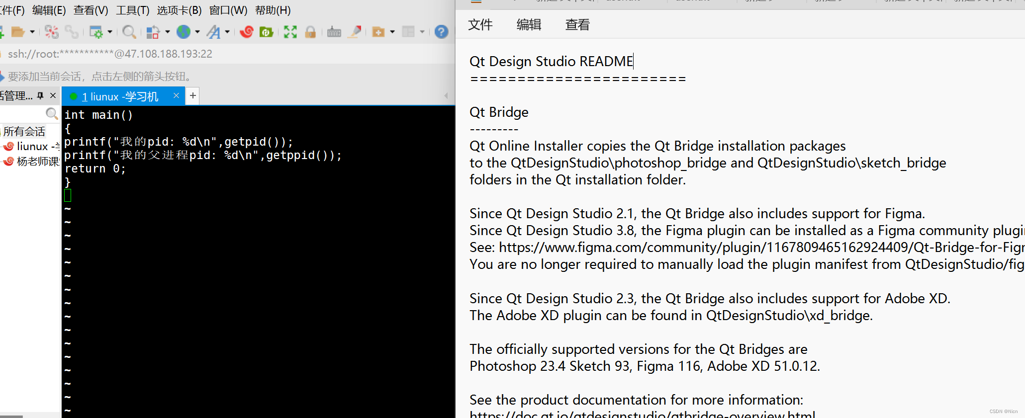Click the colored squares transfer toolbar icon
1025x418 pixels.
[153, 32]
